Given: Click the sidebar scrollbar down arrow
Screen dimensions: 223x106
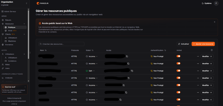Looking at the screenshot, I should coord(28,81).
